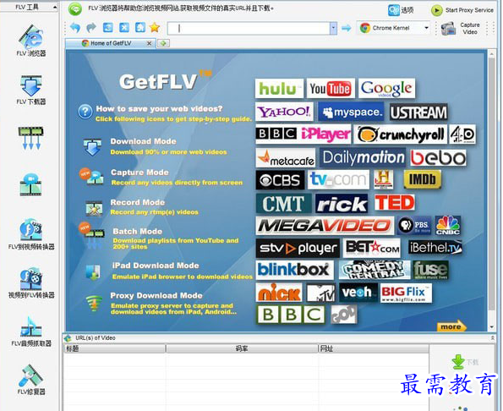Open a new tab with the green arrow button

(163, 43)
